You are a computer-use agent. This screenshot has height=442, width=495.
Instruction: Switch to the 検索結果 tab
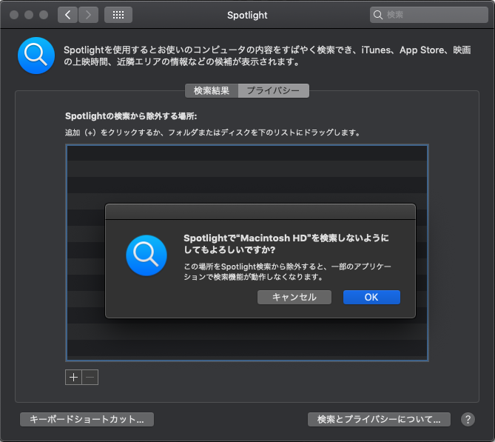click(212, 90)
